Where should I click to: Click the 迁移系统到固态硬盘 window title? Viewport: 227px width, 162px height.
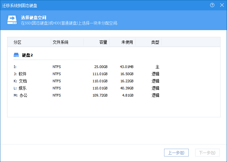[20, 6]
